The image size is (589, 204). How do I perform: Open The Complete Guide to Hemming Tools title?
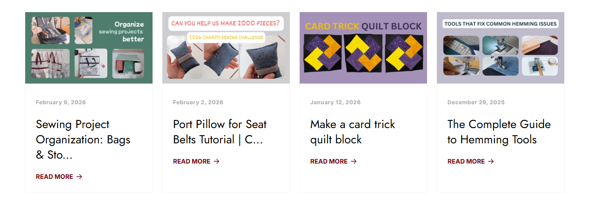pos(499,132)
